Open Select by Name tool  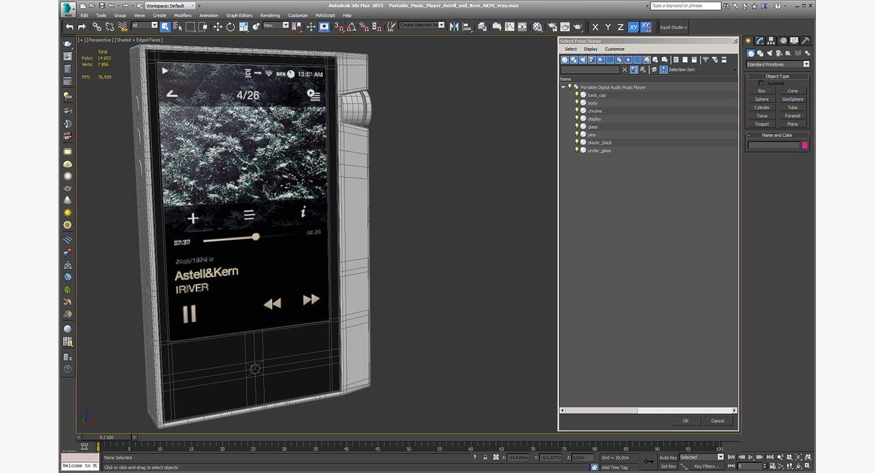[x=177, y=27]
